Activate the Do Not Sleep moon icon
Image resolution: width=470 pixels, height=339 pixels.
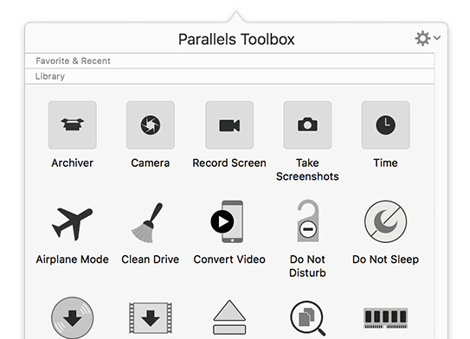[x=385, y=221]
